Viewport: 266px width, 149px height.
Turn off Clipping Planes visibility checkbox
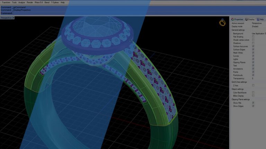coord(253,62)
